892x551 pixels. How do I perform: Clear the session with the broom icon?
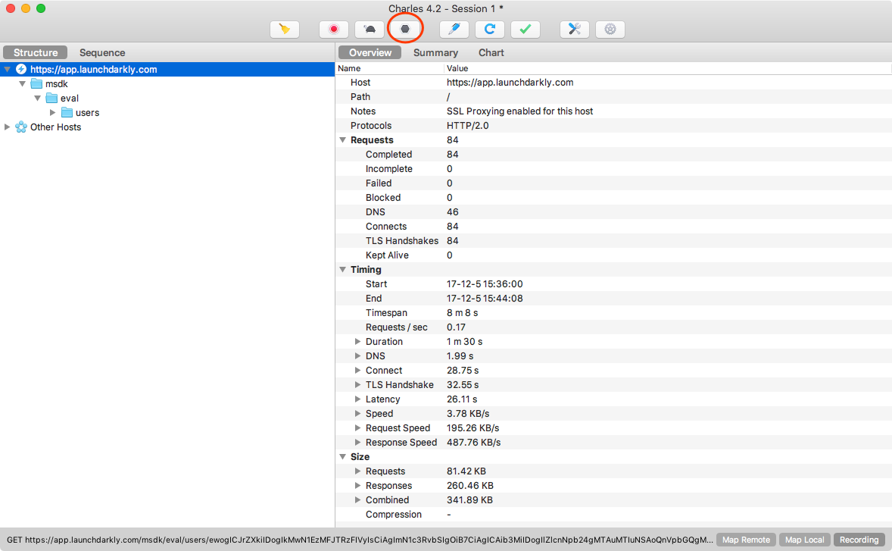(x=285, y=29)
